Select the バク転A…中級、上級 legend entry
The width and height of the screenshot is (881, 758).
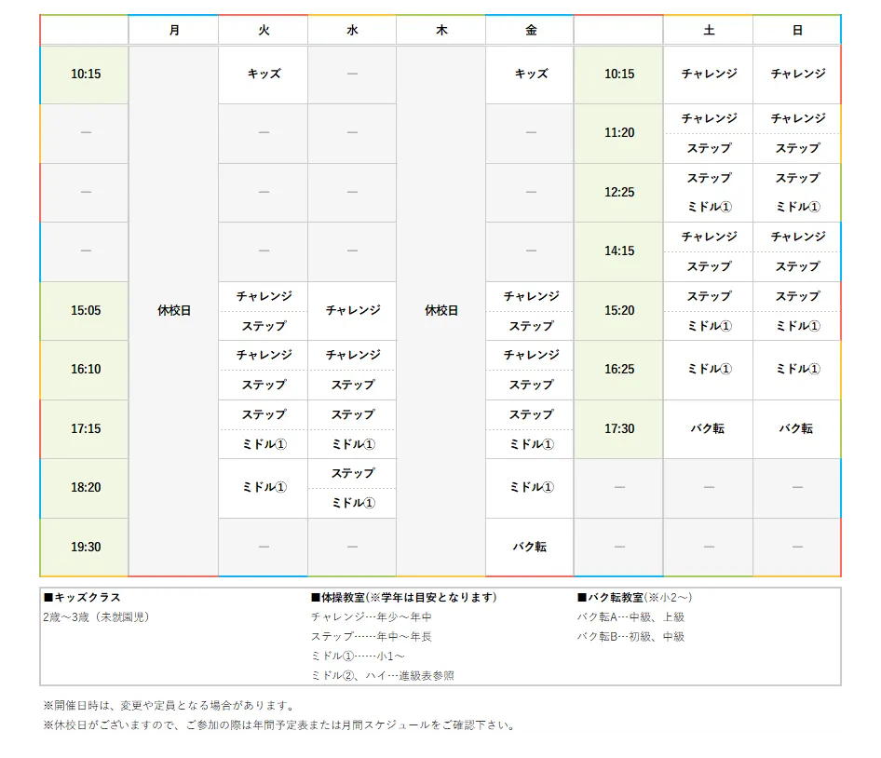631,616
